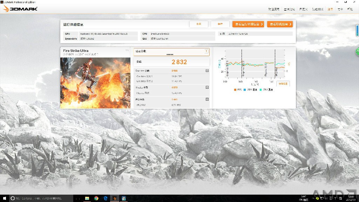
Task: Toggle the orange FPS legend entry
Action: pyautogui.click(x=238, y=90)
